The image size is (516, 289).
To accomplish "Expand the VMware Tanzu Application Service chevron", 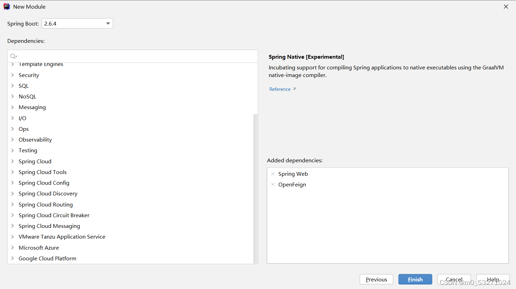I will point(12,237).
